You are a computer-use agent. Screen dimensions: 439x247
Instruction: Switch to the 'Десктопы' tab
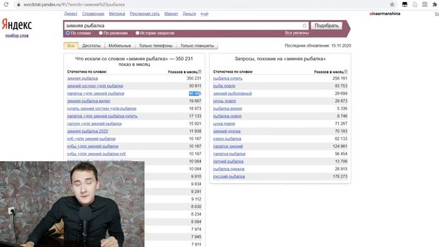click(x=91, y=46)
